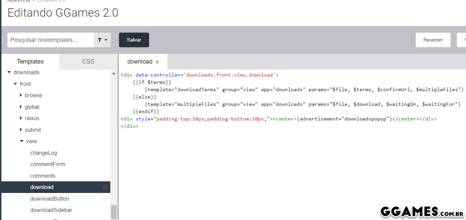Viewport: 466px width, 220px height.
Task: Collapse the front folder arrow
Action: 15,84
